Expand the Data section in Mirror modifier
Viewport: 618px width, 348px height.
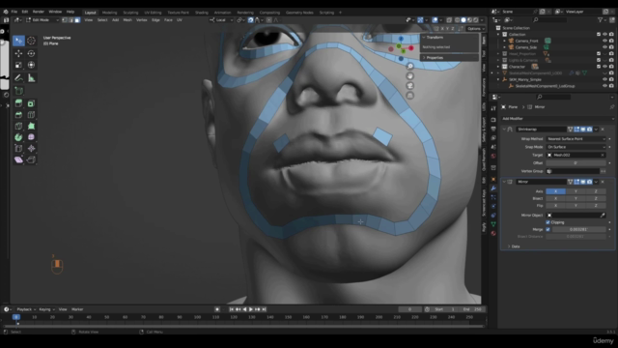coord(510,246)
